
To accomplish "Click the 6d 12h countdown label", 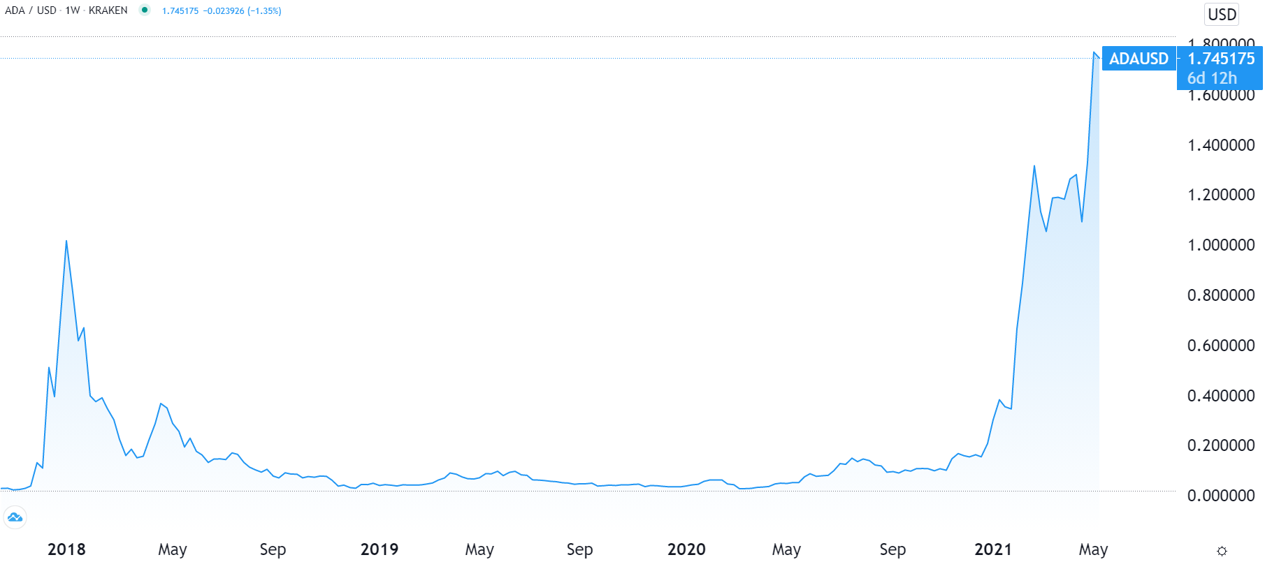I will [x=1212, y=78].
